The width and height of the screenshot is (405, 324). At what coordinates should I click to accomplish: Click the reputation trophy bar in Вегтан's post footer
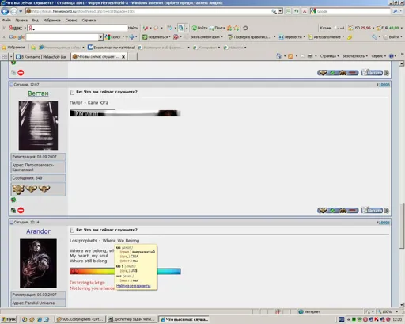pos(338,211)
